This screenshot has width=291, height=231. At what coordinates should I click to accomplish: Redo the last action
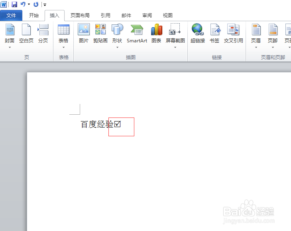[36, 4]
